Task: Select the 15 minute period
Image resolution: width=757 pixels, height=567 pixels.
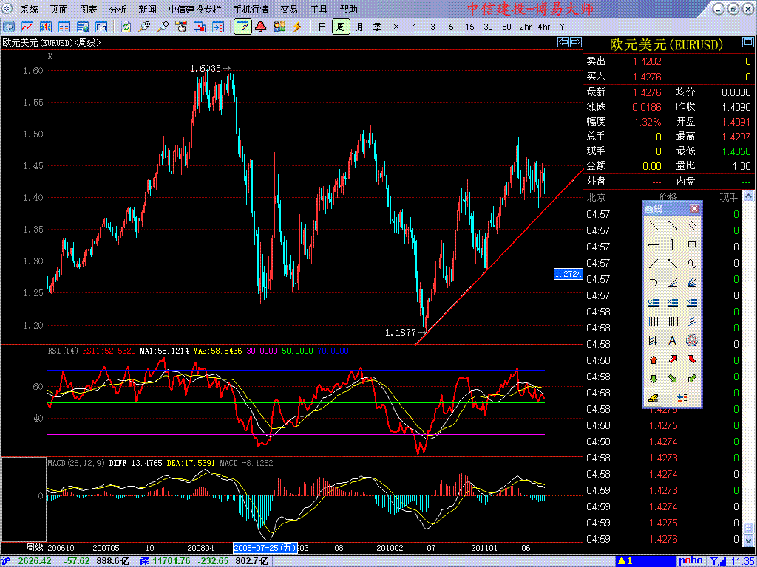Action: pyautogui.click(x=469, y=27)
